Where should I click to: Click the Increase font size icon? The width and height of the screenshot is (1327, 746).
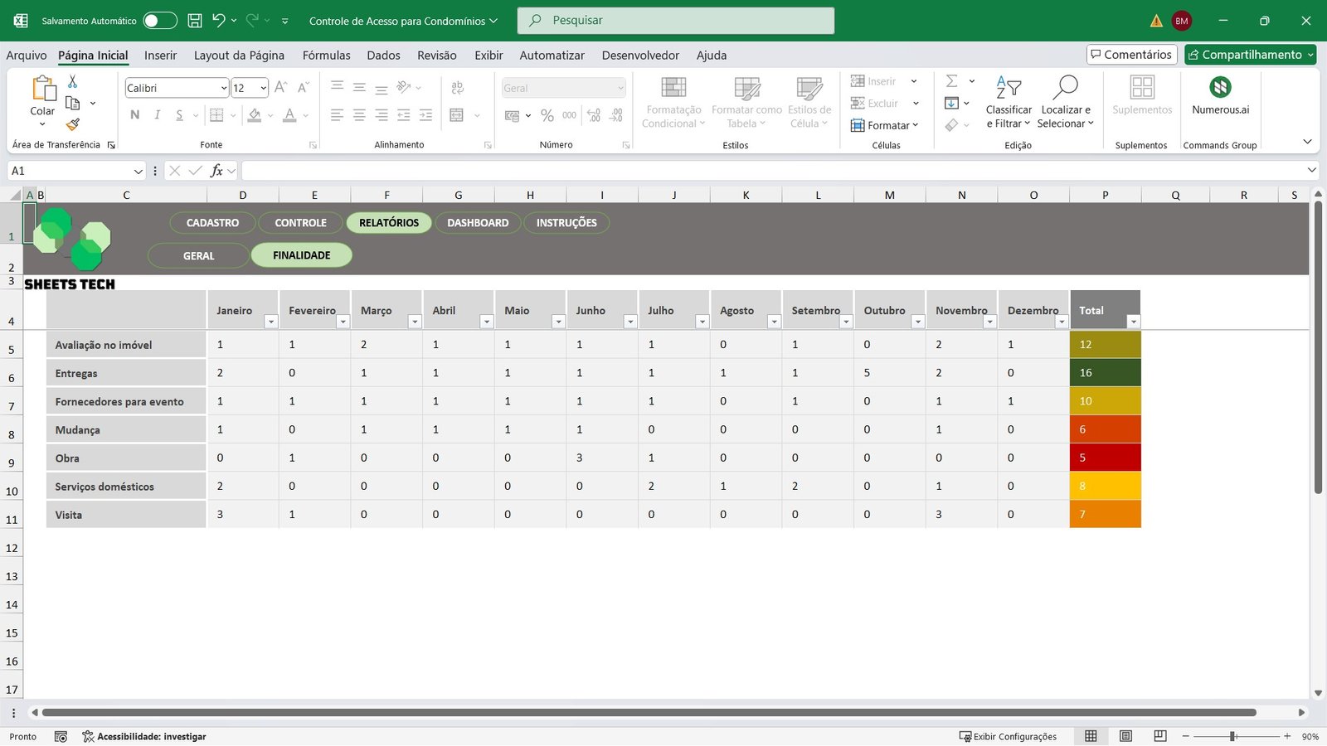point(281,87)
